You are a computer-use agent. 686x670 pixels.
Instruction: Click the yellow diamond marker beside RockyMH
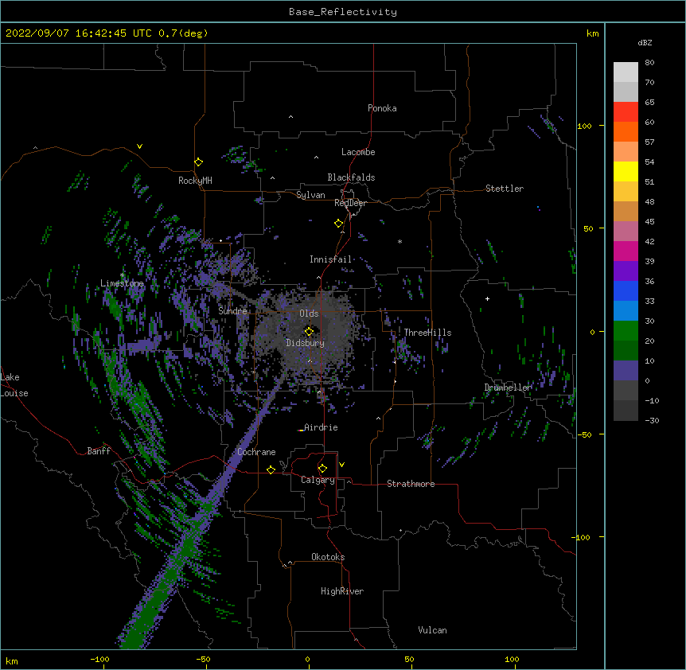tap(198, 162)
